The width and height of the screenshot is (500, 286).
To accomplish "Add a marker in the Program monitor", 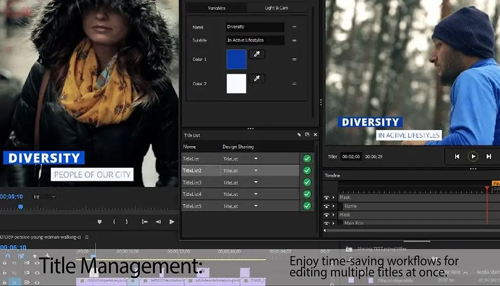I will coord(99,222).
